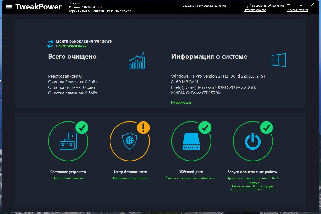Click the Intel Core i7-2670QM CPU line

[214, 87]
